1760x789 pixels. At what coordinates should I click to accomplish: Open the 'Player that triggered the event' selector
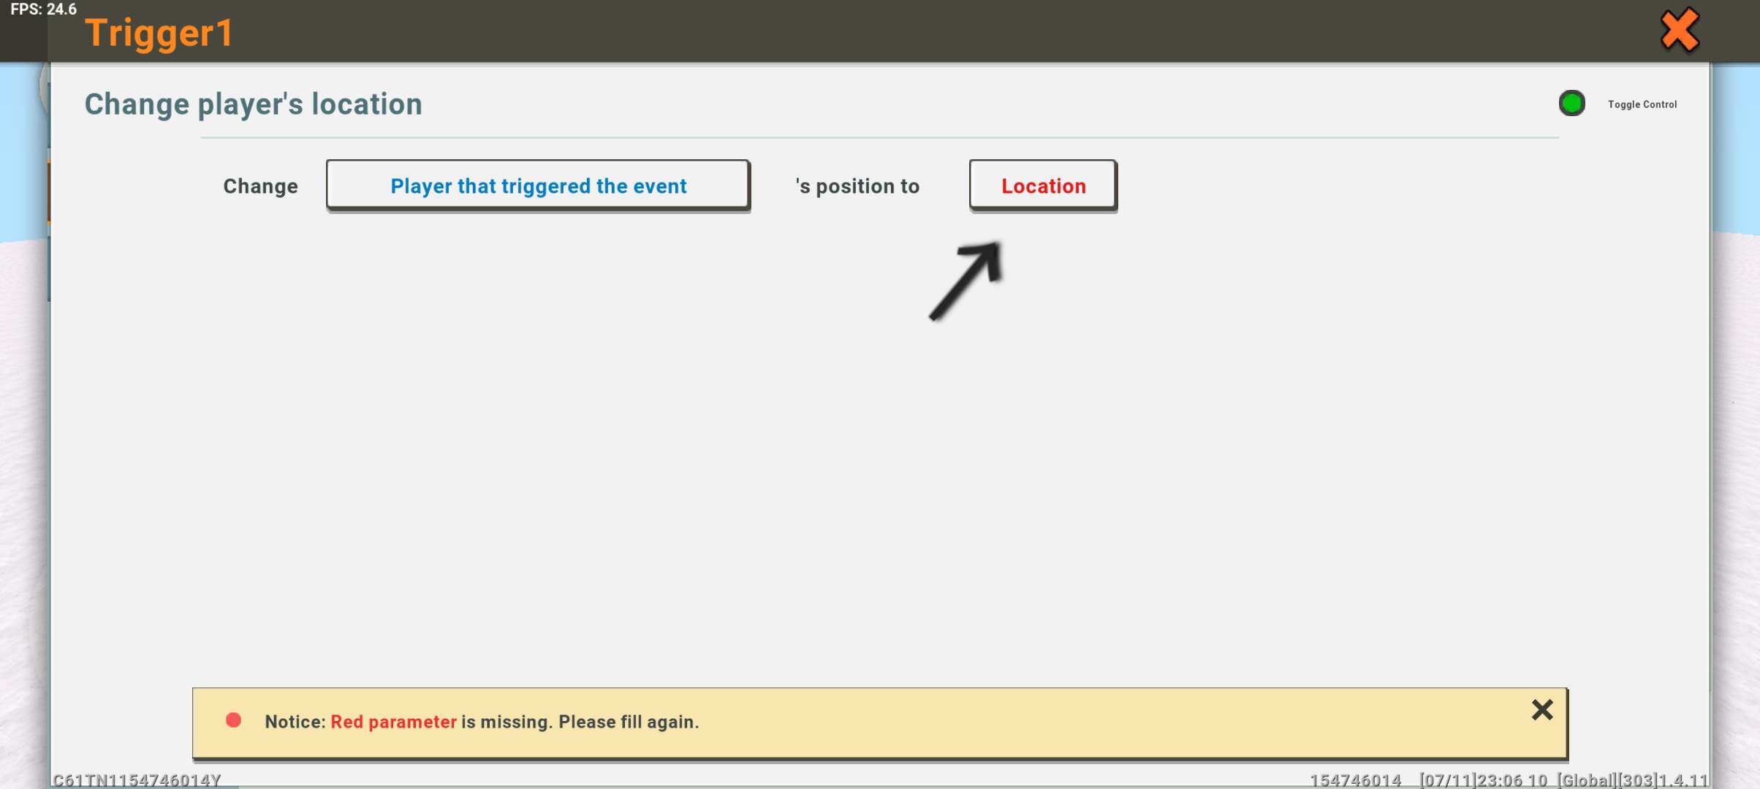pyautogui.click(x=538, y=186)
